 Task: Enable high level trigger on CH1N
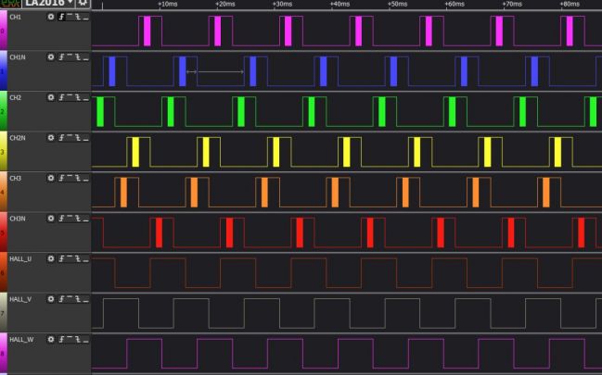coord(70,56)
